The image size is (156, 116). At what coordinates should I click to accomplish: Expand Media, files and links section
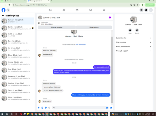click(x=134, y=47)
